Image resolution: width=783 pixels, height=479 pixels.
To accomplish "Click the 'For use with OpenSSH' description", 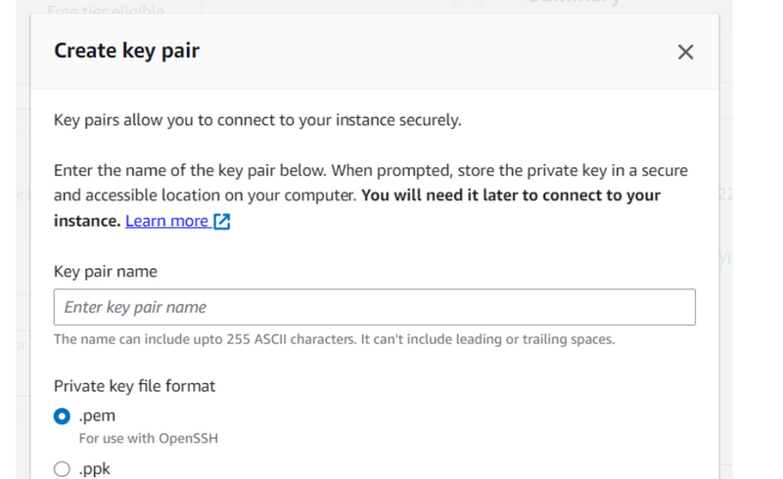I will [148, 438].
